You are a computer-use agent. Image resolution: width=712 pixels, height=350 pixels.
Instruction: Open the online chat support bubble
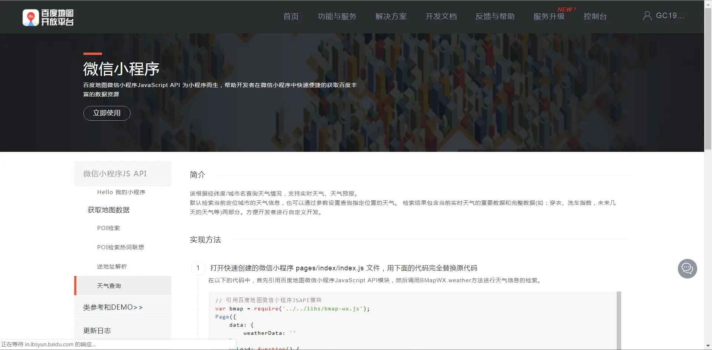(687, 269)
